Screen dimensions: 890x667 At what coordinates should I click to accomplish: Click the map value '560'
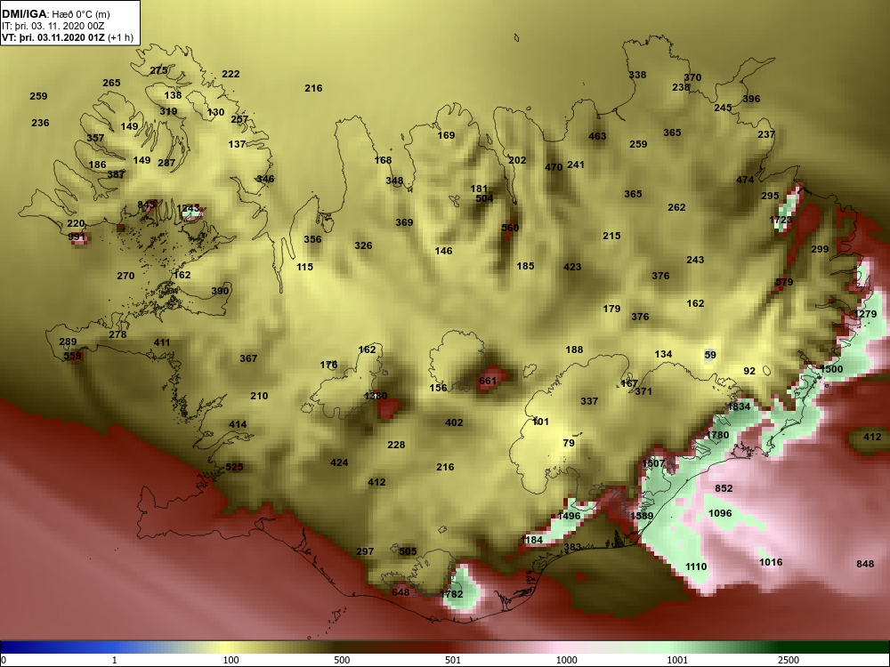(x=510, y=228)
